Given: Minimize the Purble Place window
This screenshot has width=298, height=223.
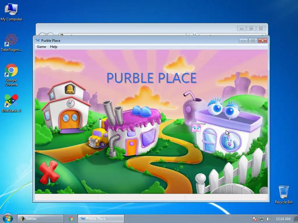Looking at the screenshot, I should pos(243,41).
